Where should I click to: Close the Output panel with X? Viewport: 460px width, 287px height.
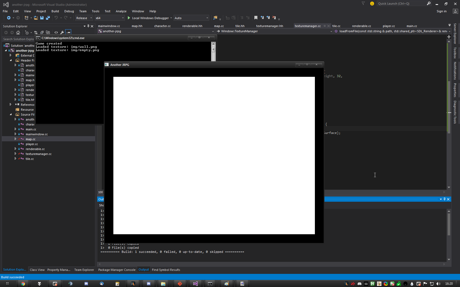(448, 199)
